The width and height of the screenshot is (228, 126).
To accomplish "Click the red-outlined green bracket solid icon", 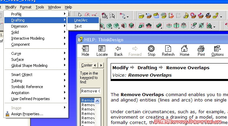I will 124,26.
